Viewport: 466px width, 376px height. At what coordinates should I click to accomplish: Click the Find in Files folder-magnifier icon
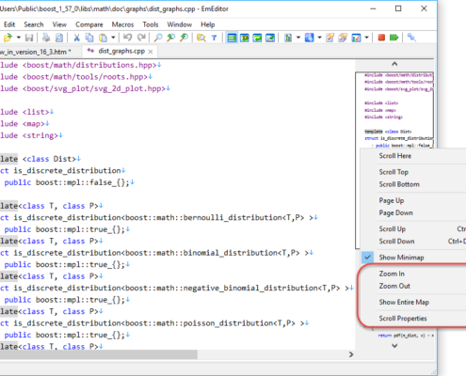coord(201,38)
